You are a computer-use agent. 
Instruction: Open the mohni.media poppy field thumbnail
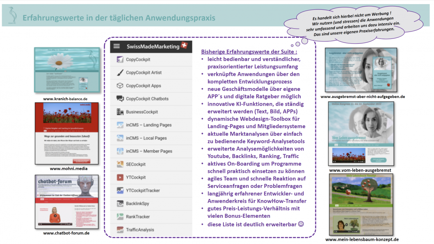(x=67, y=133)
